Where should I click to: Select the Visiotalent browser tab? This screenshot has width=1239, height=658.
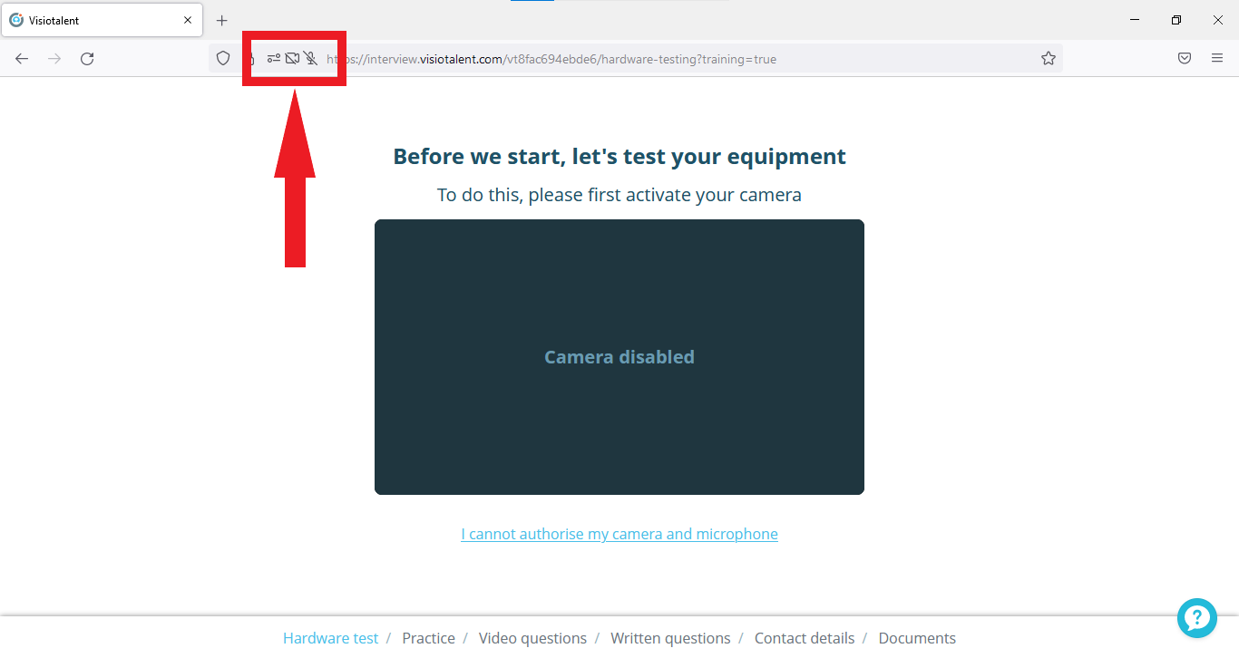[x=91, y=20]
